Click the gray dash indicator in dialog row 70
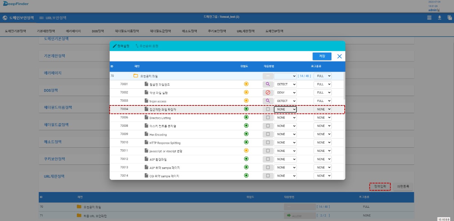The height and width of the screenshot is (221, 454). tap(268, 76)
